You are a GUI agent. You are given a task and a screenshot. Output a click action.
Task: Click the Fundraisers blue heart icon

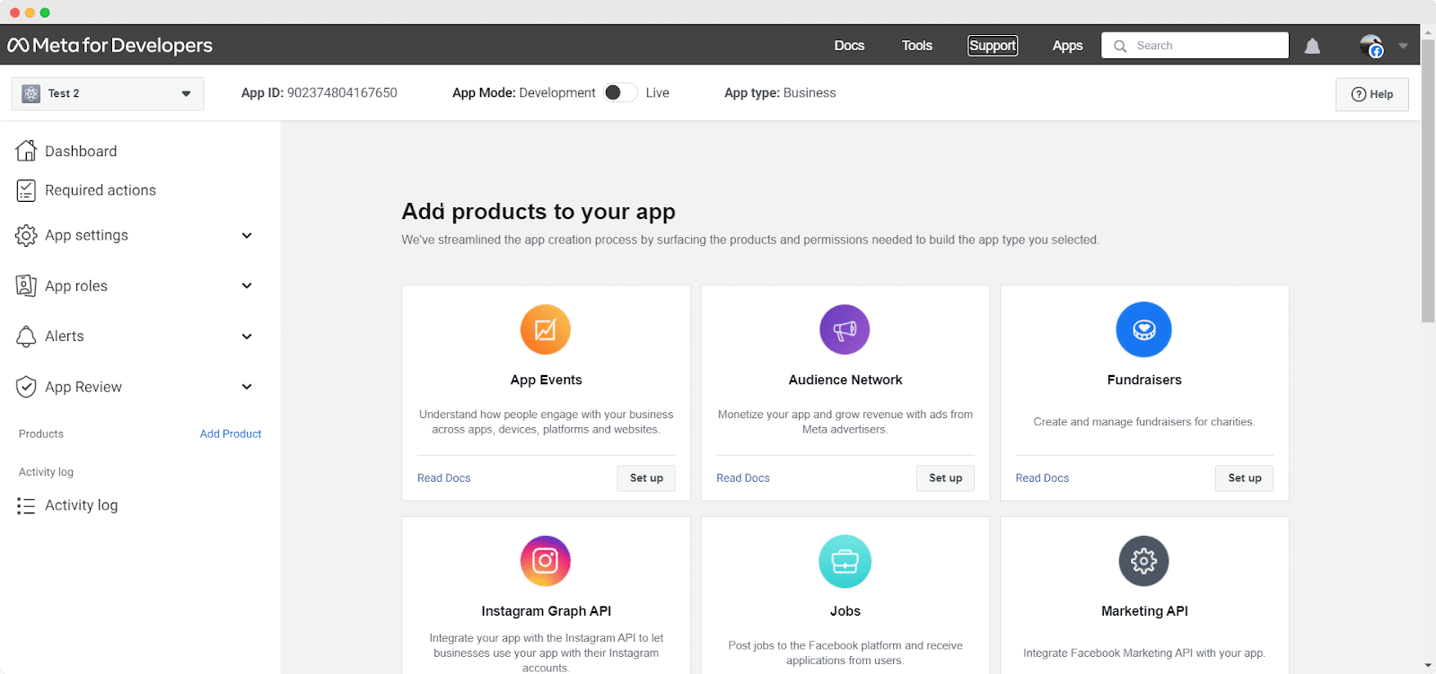(x=1143, y=329)
